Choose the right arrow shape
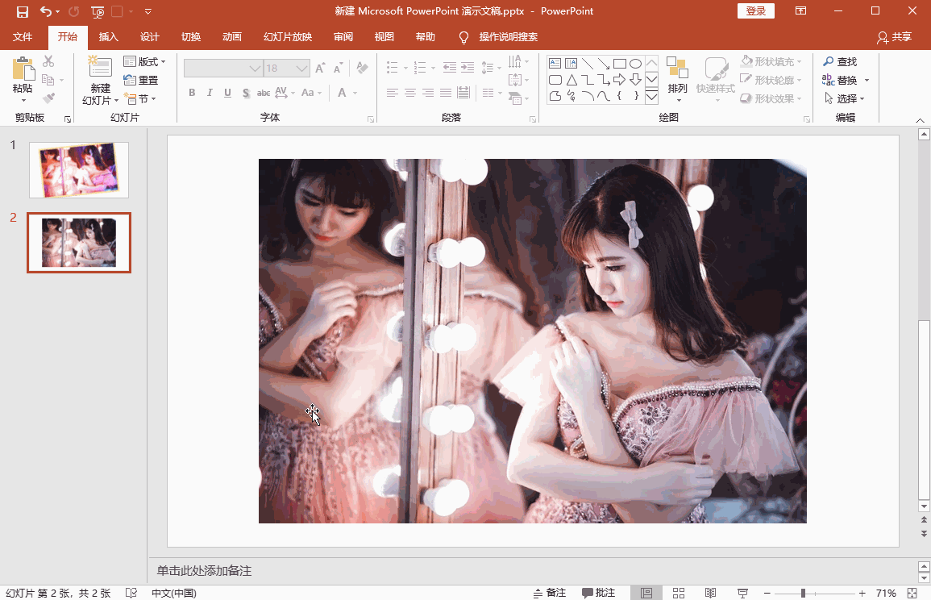 coord(619,80)
